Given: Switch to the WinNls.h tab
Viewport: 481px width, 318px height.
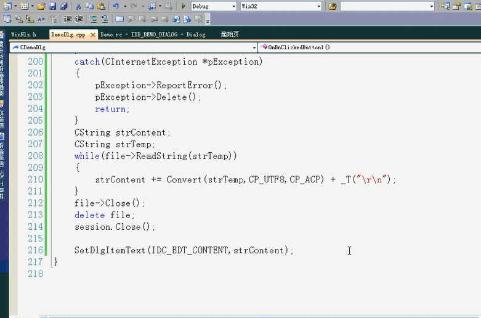Looking at the screenshot, I should (23, 35).
